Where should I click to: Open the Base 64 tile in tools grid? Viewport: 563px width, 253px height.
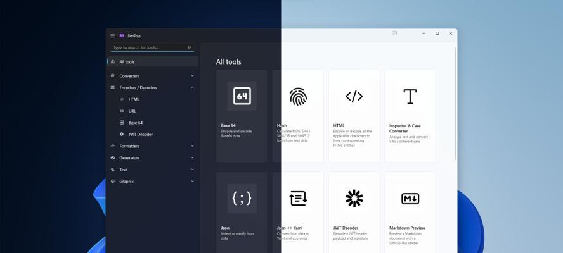[242, 116]
